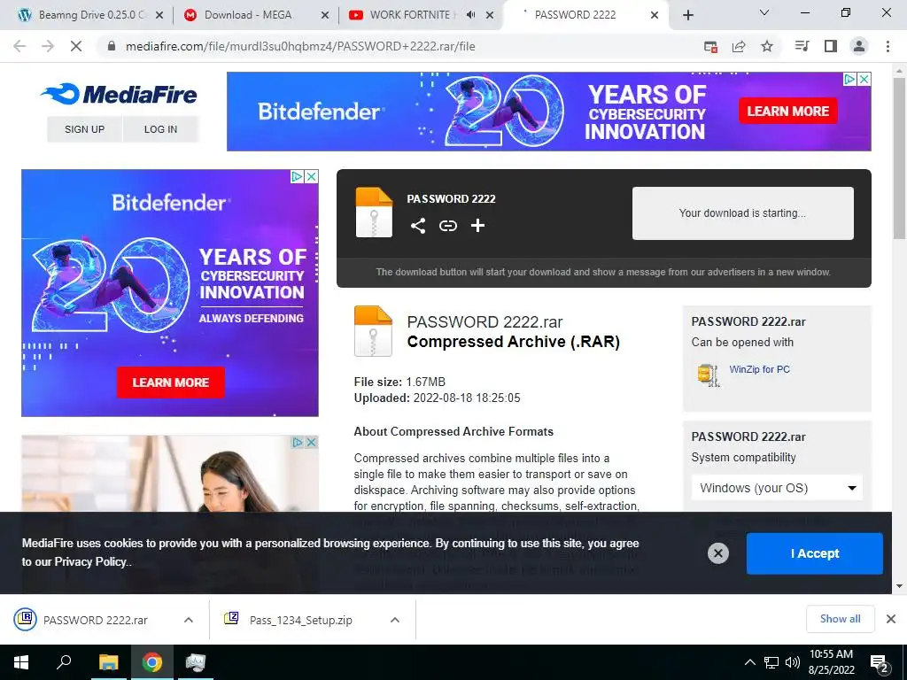Click the share icon under PASSWORD 2222
The image size is (907, 680).
418,226
